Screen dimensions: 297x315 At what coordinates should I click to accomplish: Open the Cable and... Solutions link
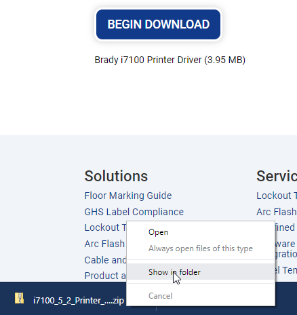point(105,260)
